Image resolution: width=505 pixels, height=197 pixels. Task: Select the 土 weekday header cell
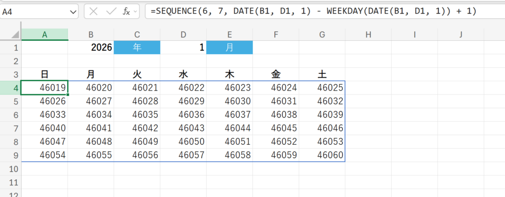(x=322, y=74)
